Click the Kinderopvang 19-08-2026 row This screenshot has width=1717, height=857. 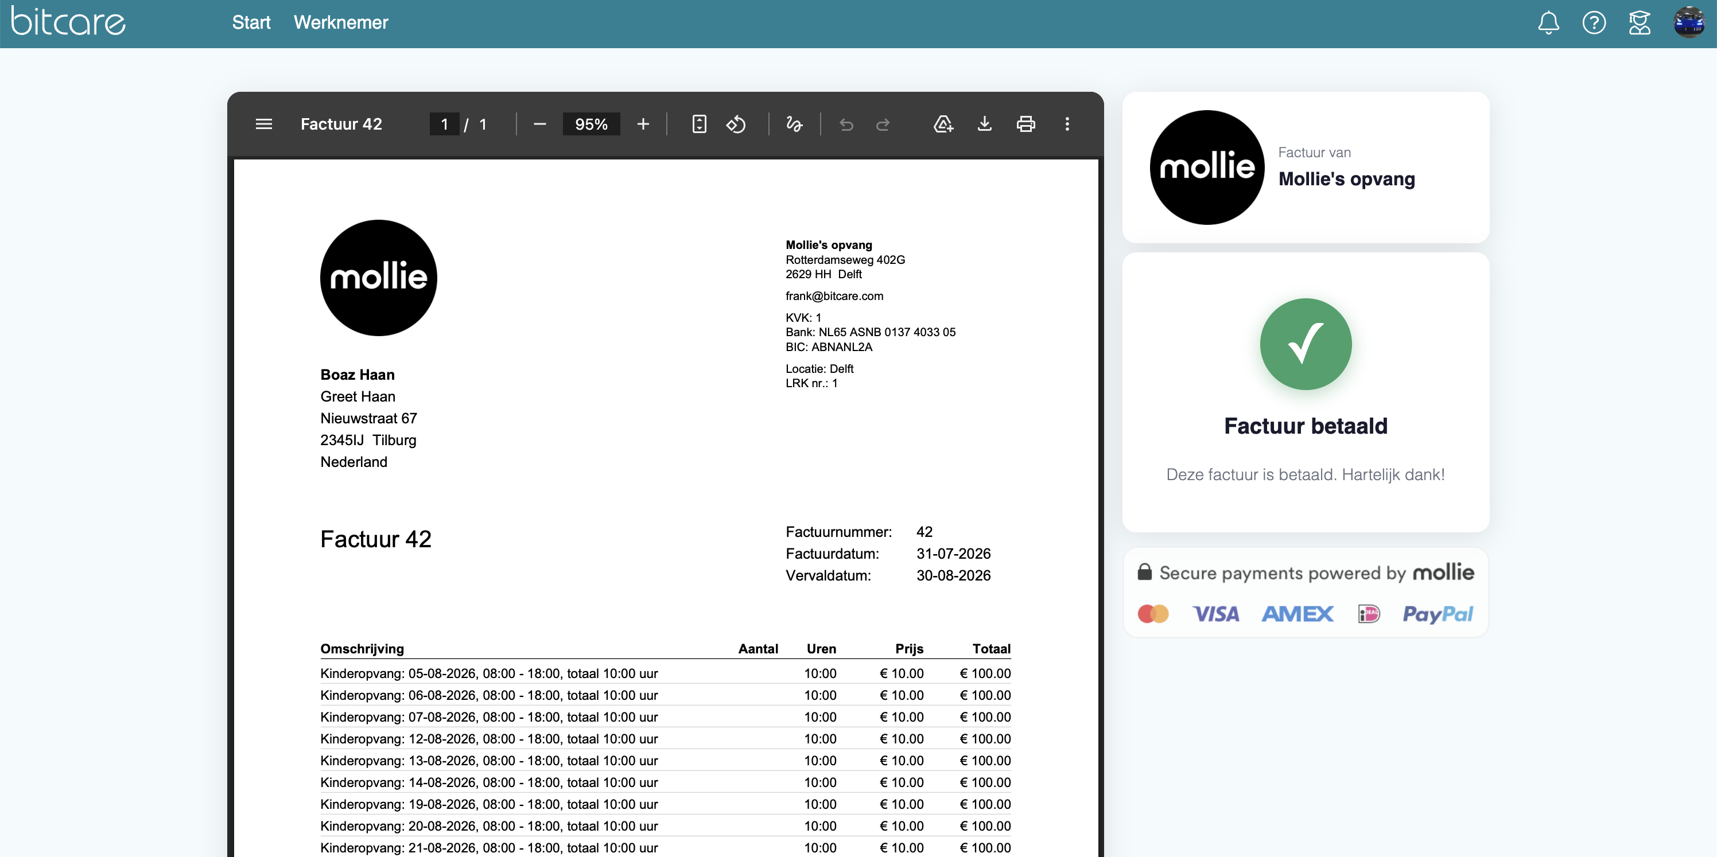665,804
